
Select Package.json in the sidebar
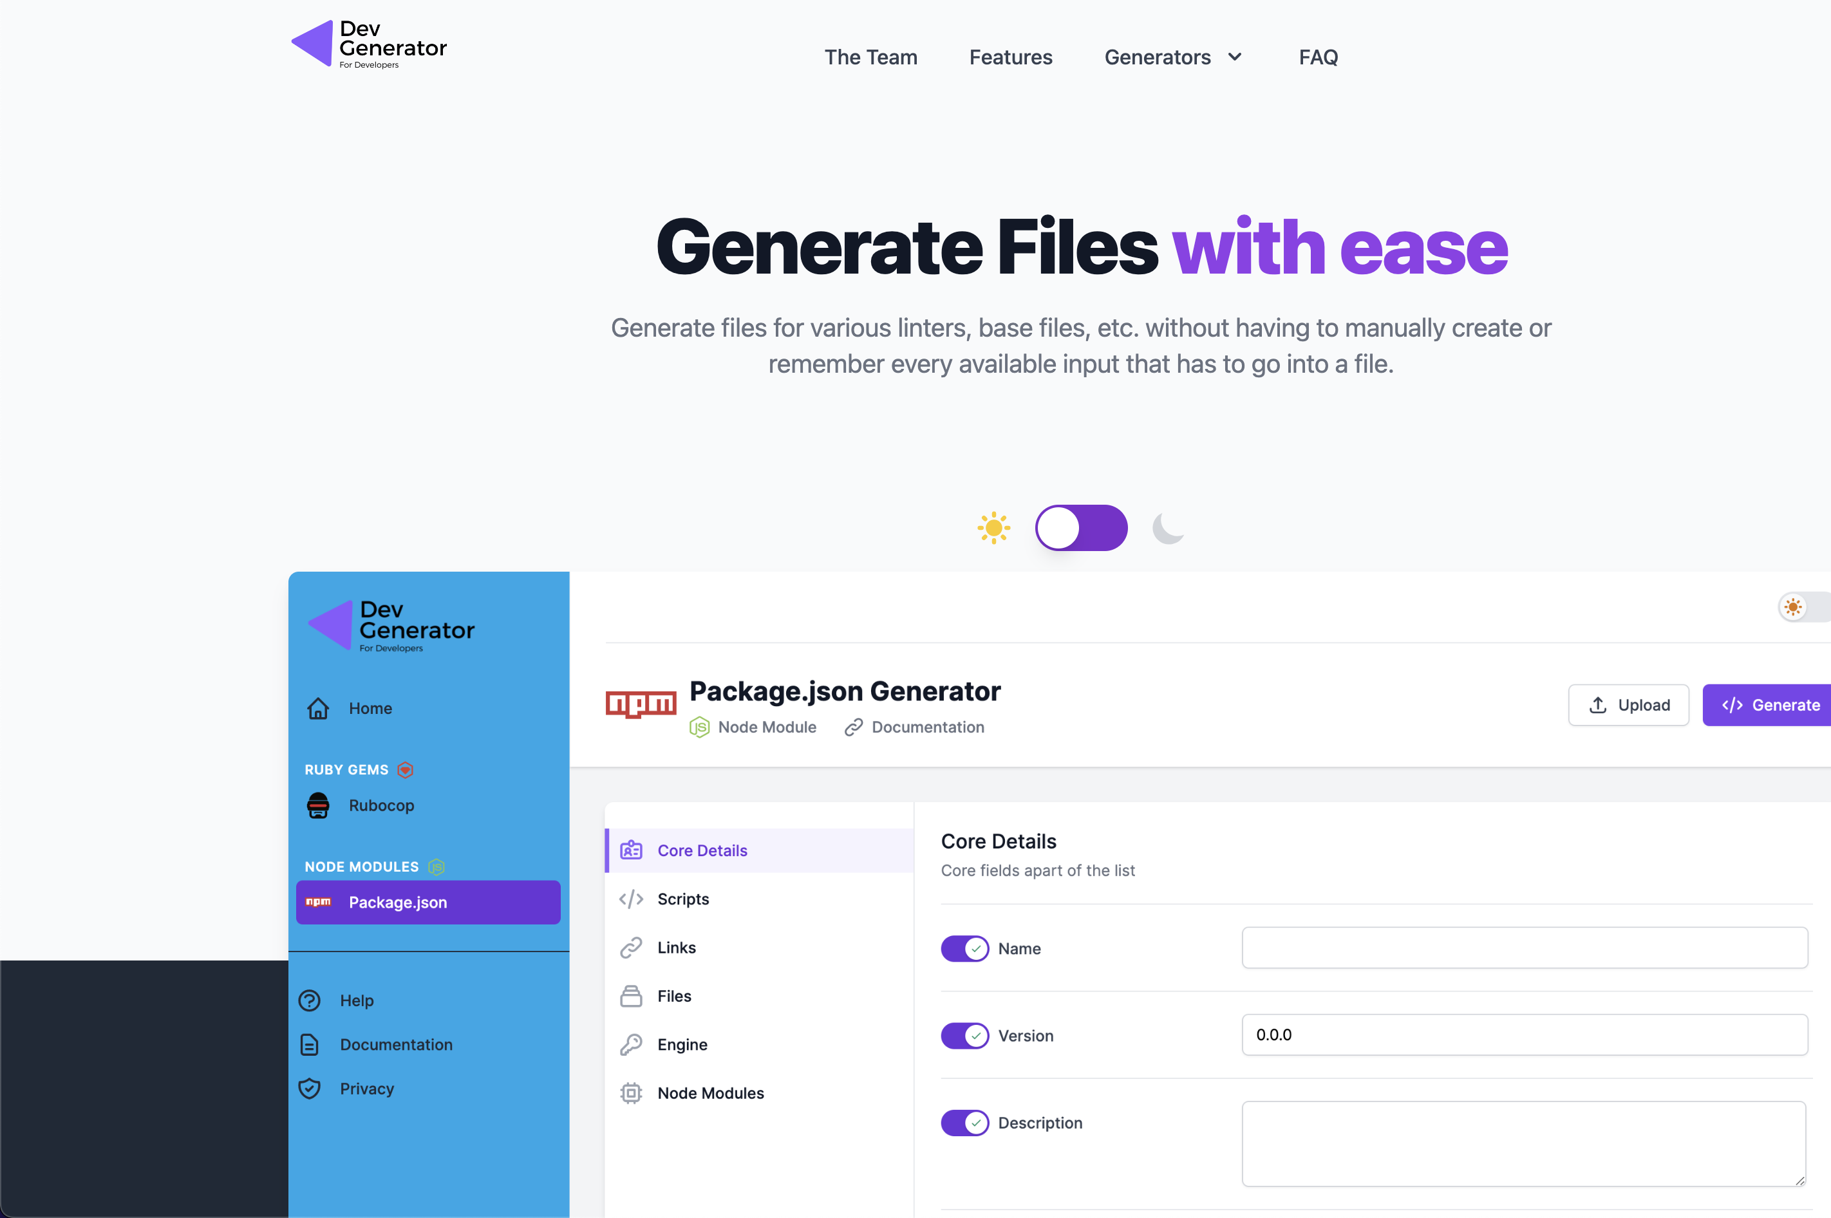[428, 902]
